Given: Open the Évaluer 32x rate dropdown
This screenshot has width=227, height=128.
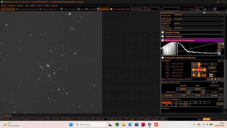Looking at the screenshot, I should [214, 64].
